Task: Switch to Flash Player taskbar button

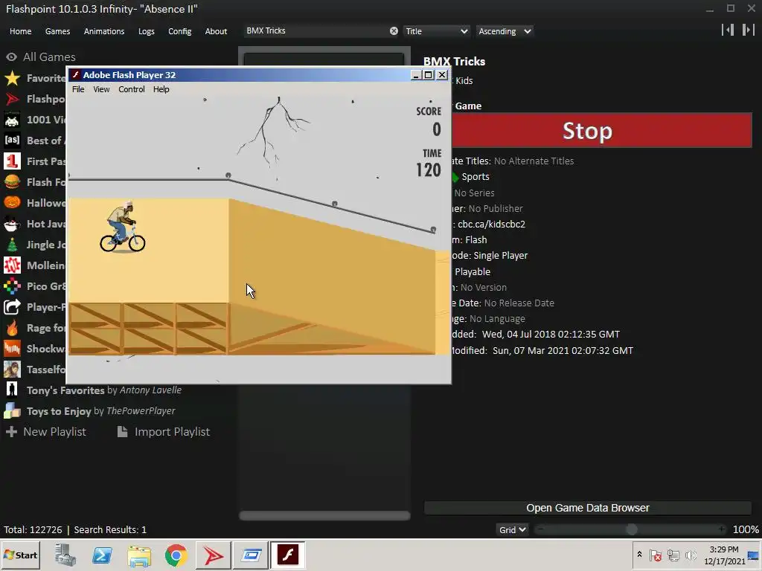Action: pos(288,555)
